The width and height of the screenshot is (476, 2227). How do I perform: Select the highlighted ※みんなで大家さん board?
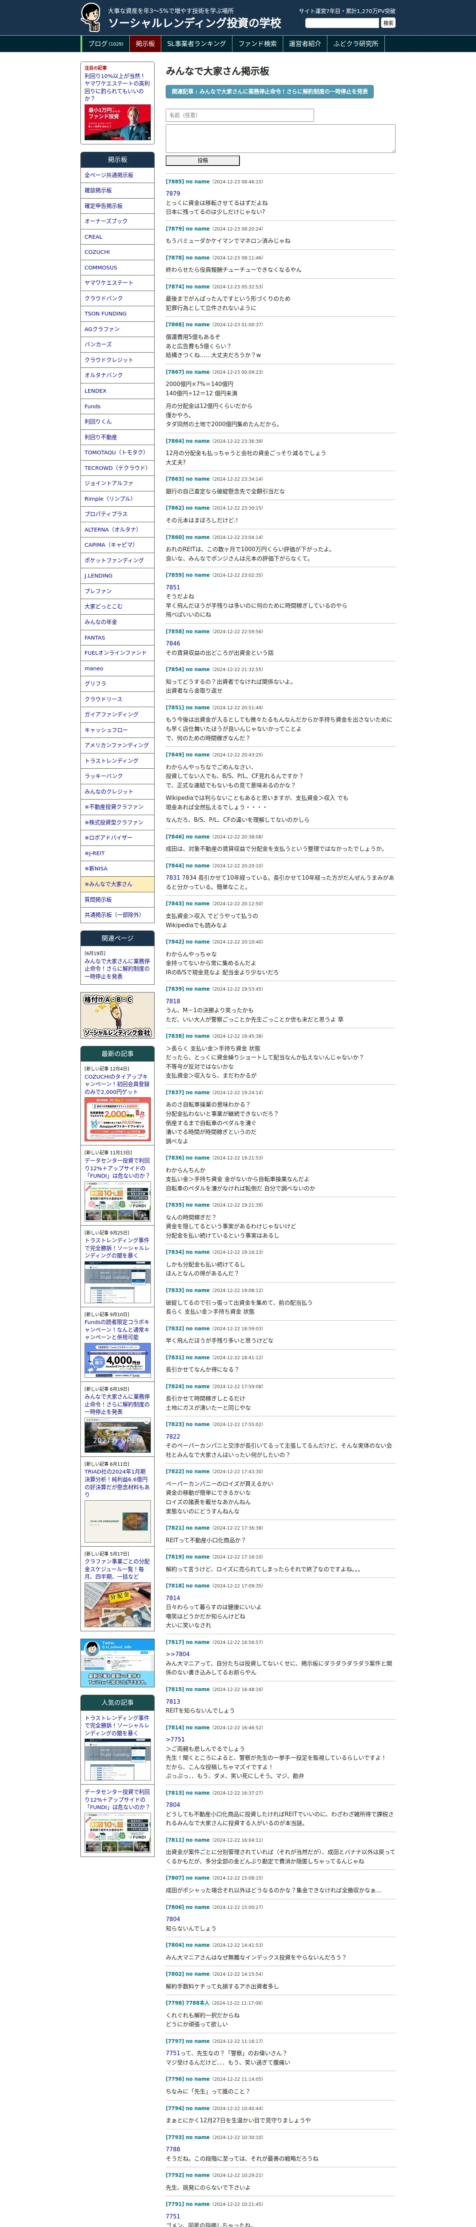pyautogui.click(x=118, y=884)
